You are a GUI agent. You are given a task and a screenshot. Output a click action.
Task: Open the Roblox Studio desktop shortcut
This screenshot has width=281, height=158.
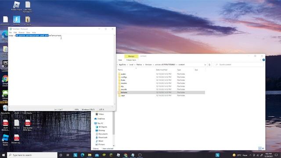(x=5, y=140)
